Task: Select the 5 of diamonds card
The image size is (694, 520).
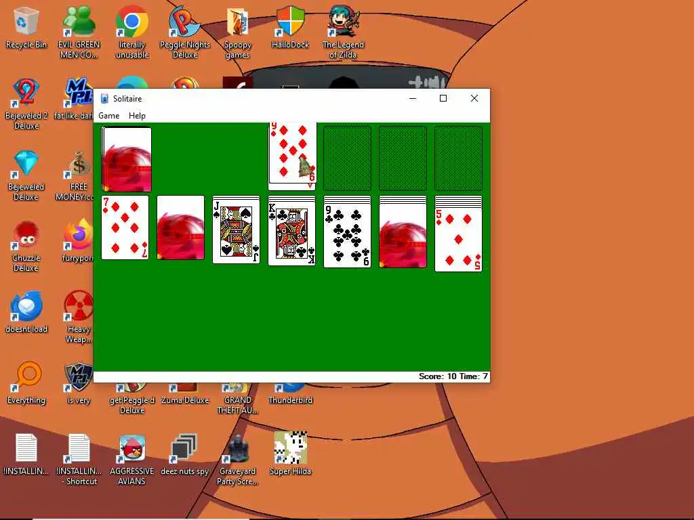Action: pyautogui.click(x=459, y=240)
